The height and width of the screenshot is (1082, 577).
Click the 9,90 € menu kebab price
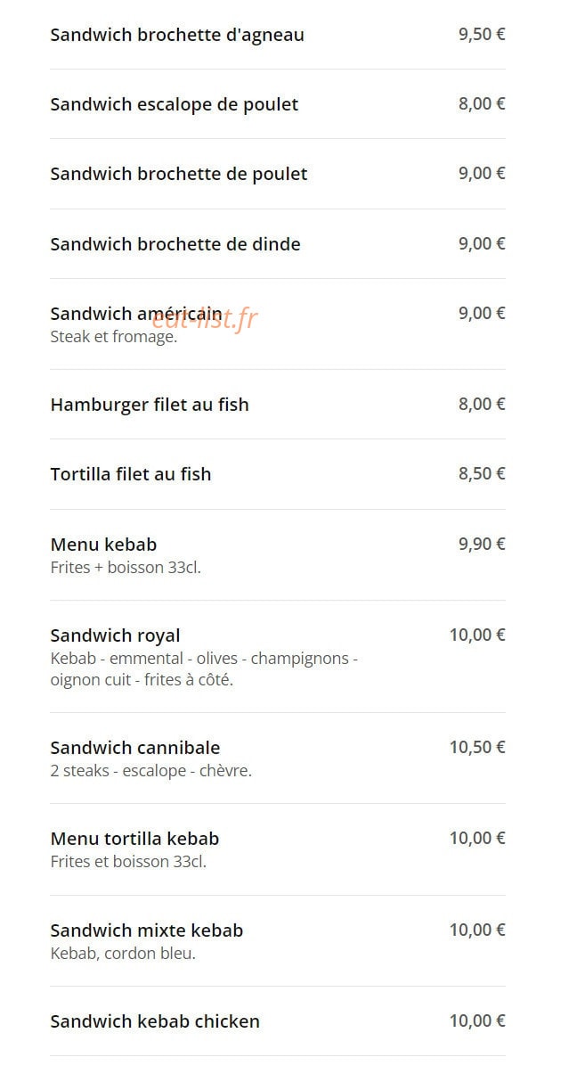[x=482, y=544]
